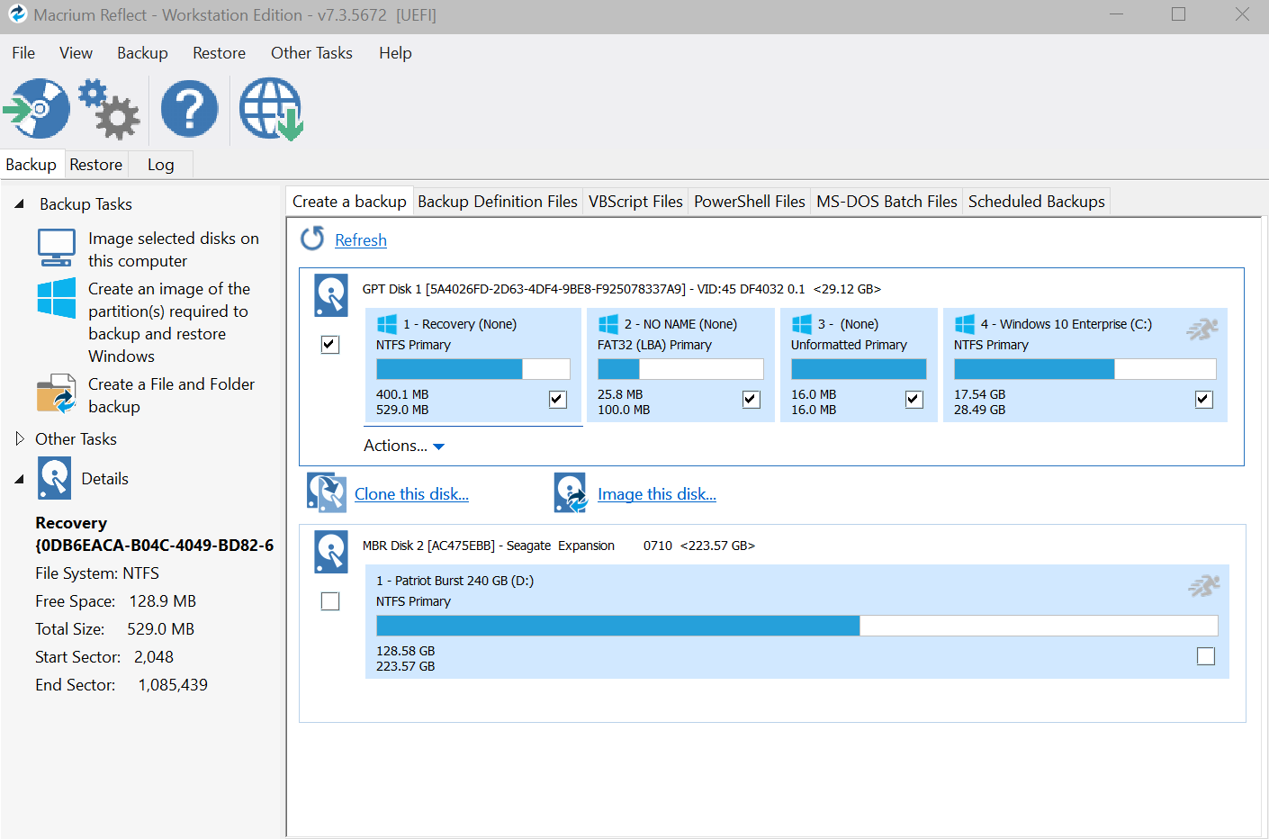Click the monitor icon for Image selected disks
Image resolution: width=1269 pixels, height=839 pixels.
56,248
